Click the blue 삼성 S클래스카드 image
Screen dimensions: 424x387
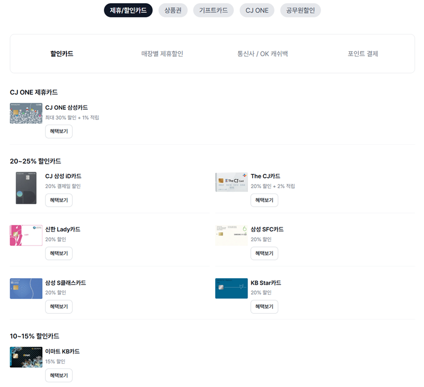point(26,288)
